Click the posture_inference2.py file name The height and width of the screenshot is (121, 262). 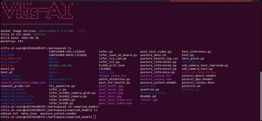158,65
